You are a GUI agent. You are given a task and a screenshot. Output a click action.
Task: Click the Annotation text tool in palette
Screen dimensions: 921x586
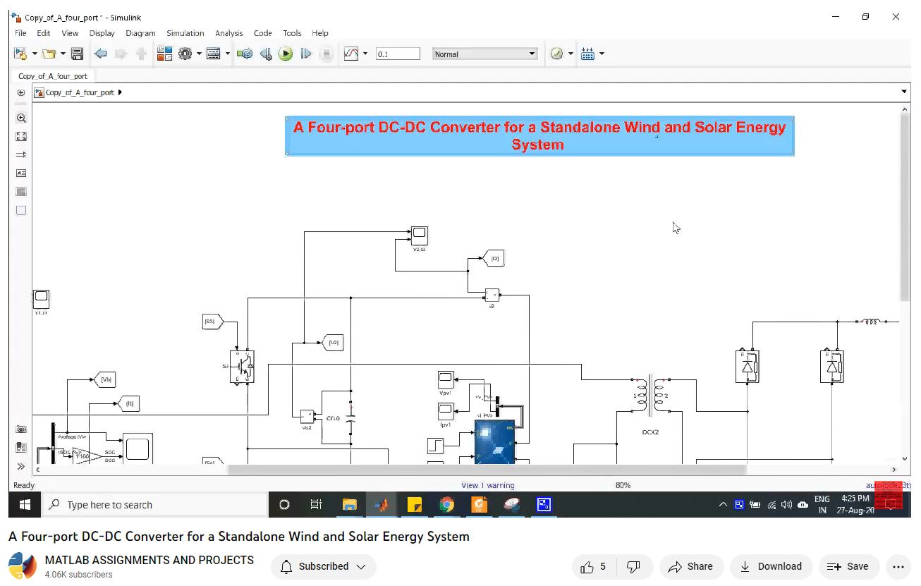(21, 173)
